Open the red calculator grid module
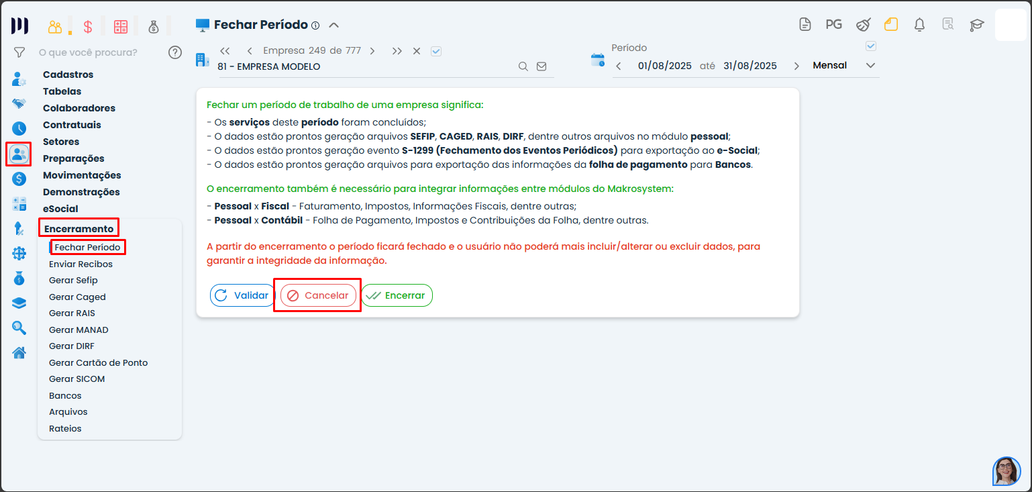1032x492 pixels. 121,27
